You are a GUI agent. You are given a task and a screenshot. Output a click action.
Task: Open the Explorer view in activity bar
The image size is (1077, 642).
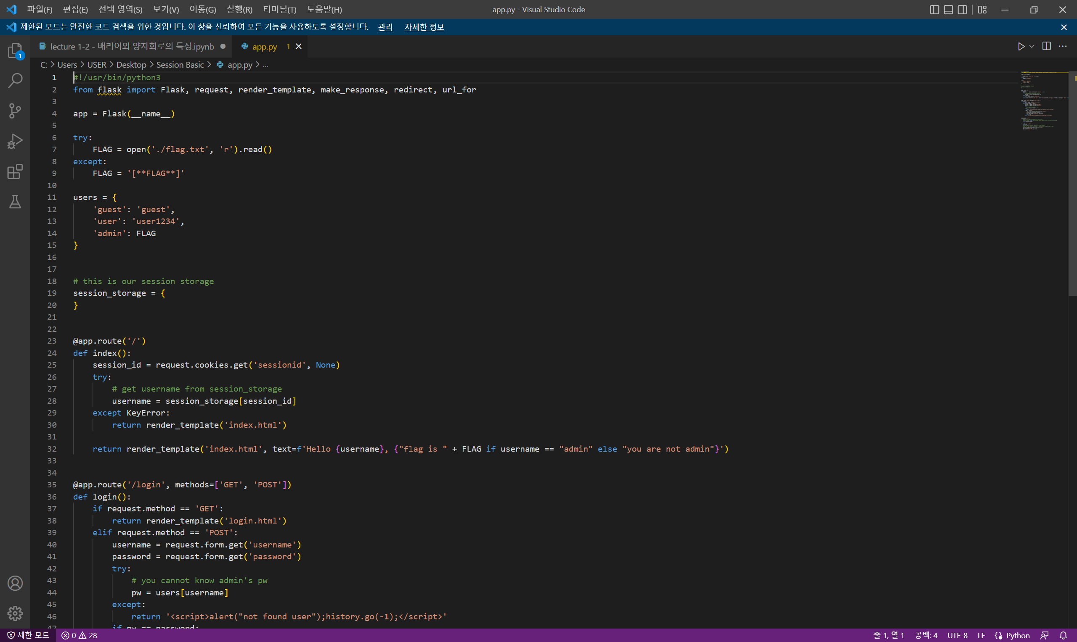point(15,50)
